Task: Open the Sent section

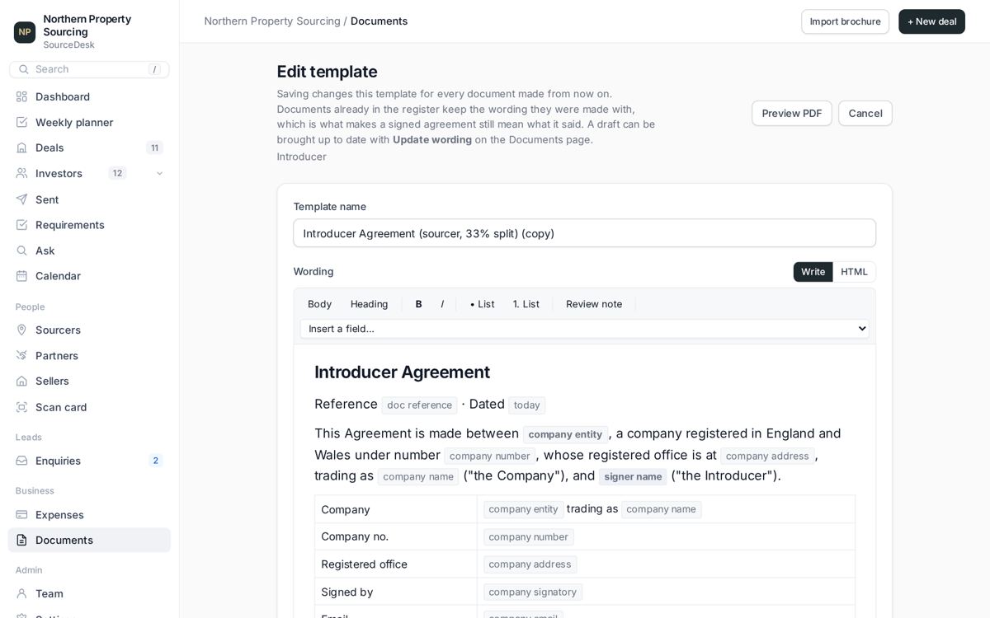Action: (89, 199)
